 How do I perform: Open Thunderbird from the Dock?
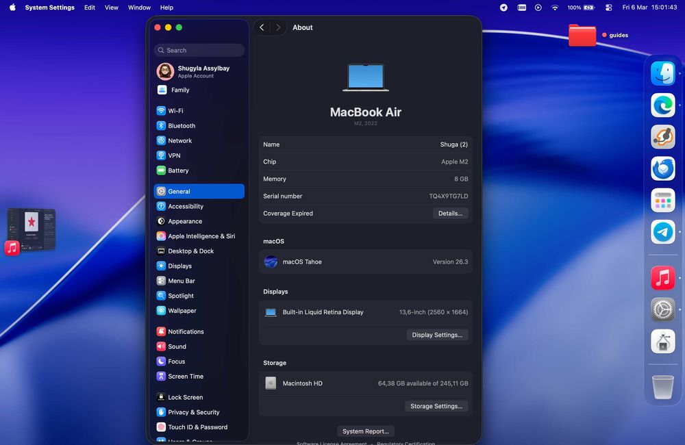point(662,168)
